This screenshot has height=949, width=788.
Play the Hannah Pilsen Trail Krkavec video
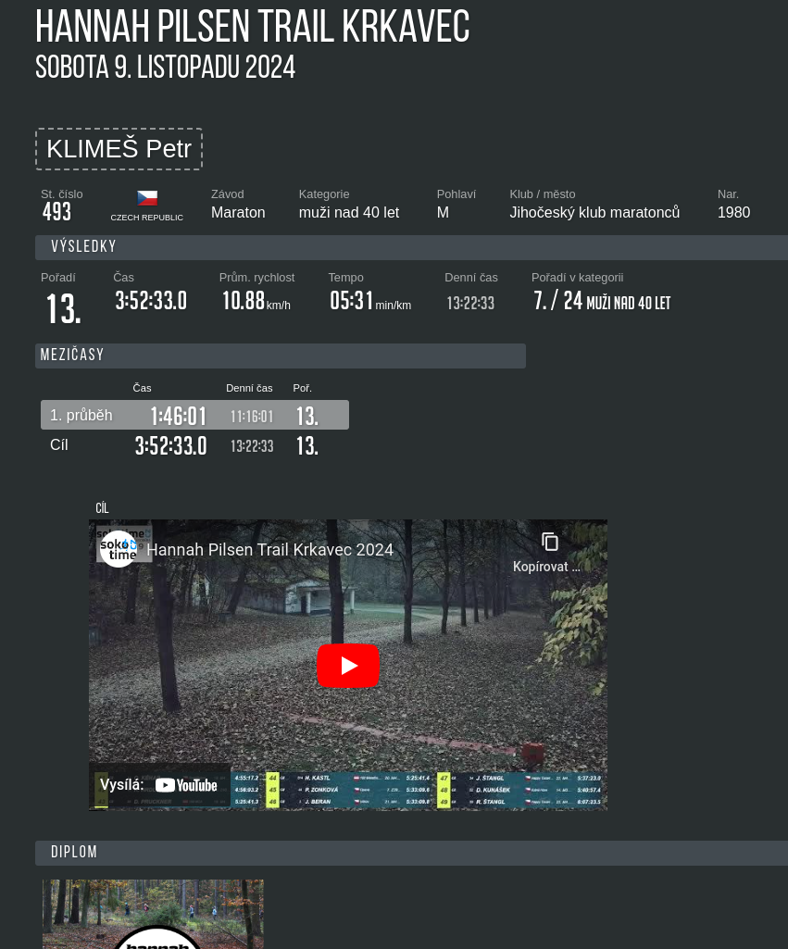point(348,665)
